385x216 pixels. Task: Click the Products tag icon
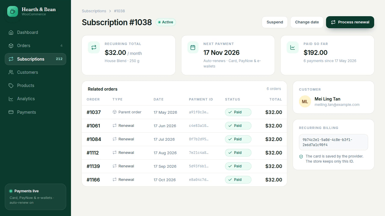coord(11,85)
